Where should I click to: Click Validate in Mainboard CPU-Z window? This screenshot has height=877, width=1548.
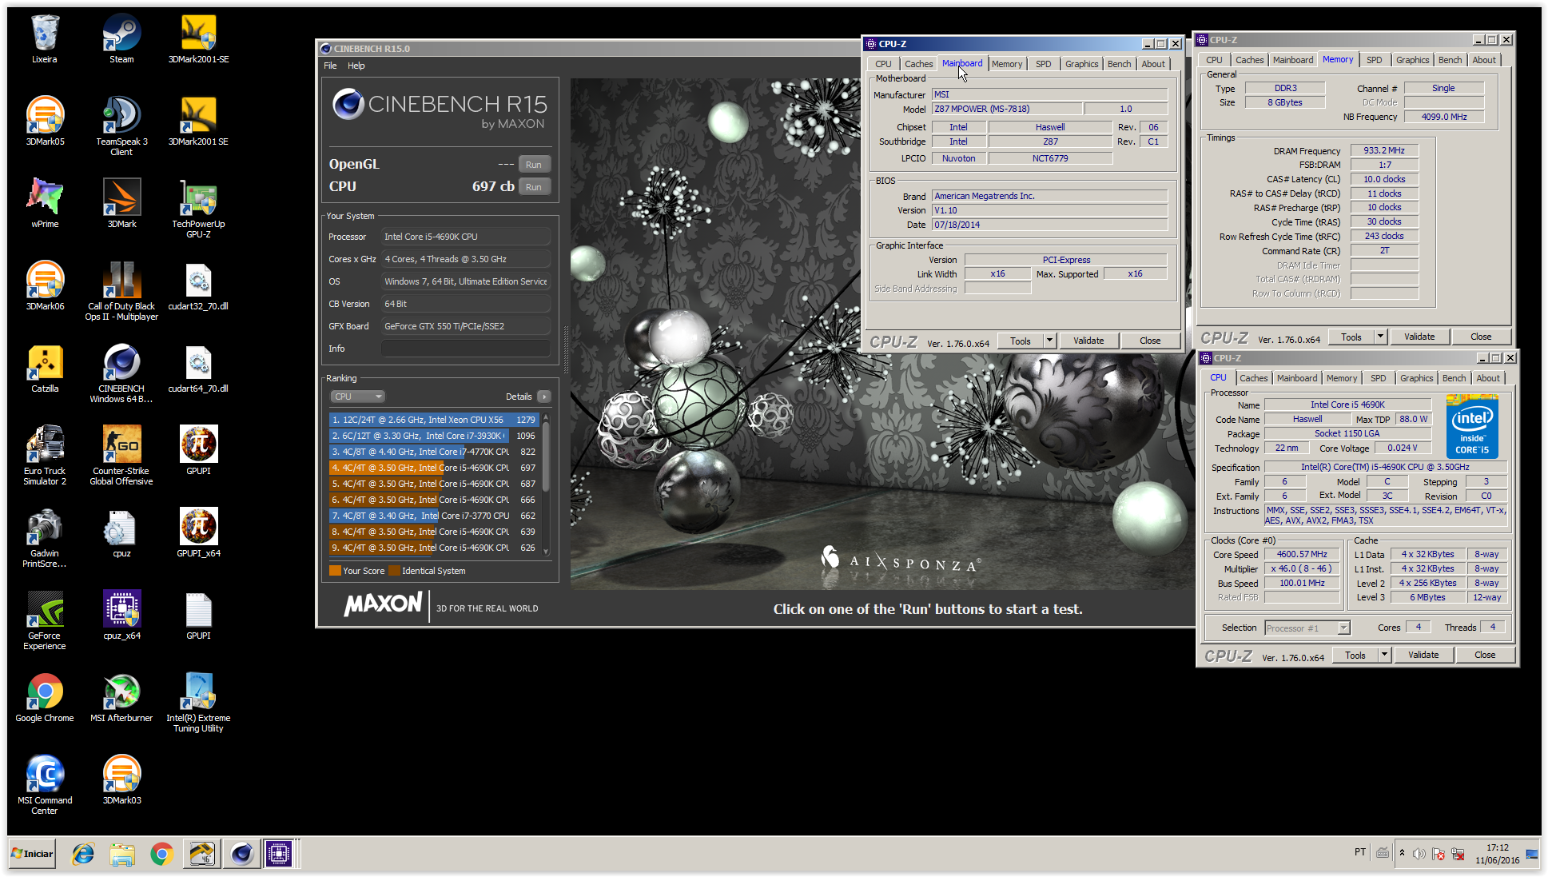click(x=1088, y=341)
